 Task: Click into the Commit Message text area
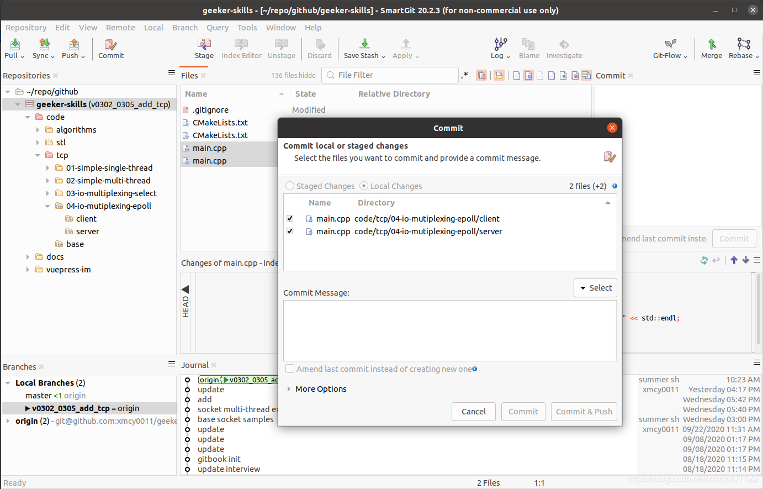tap(450, 330)
